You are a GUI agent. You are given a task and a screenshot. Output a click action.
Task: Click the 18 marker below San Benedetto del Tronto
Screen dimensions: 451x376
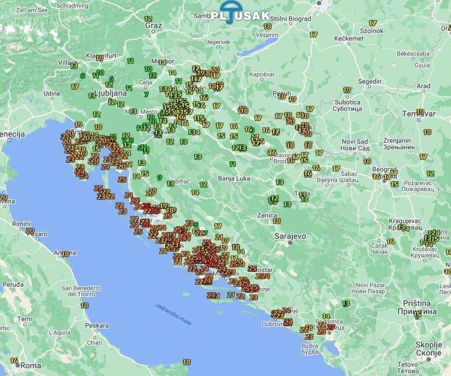point(84,305)
